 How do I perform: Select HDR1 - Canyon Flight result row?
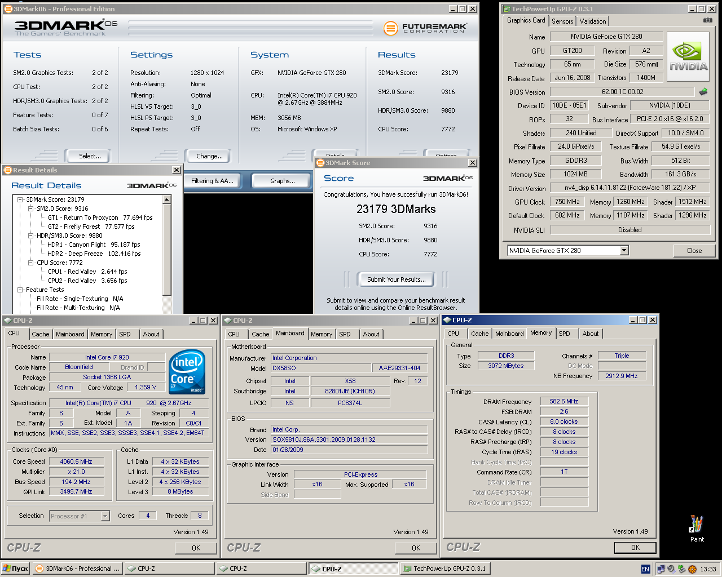[x=94, y=245]
